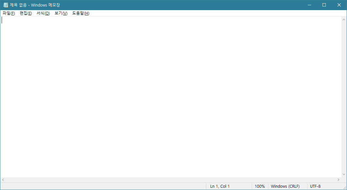The height and width of the screenshot is (190, 347).
Task: Expand the 서식(O) menu
Action: point(43,13)
